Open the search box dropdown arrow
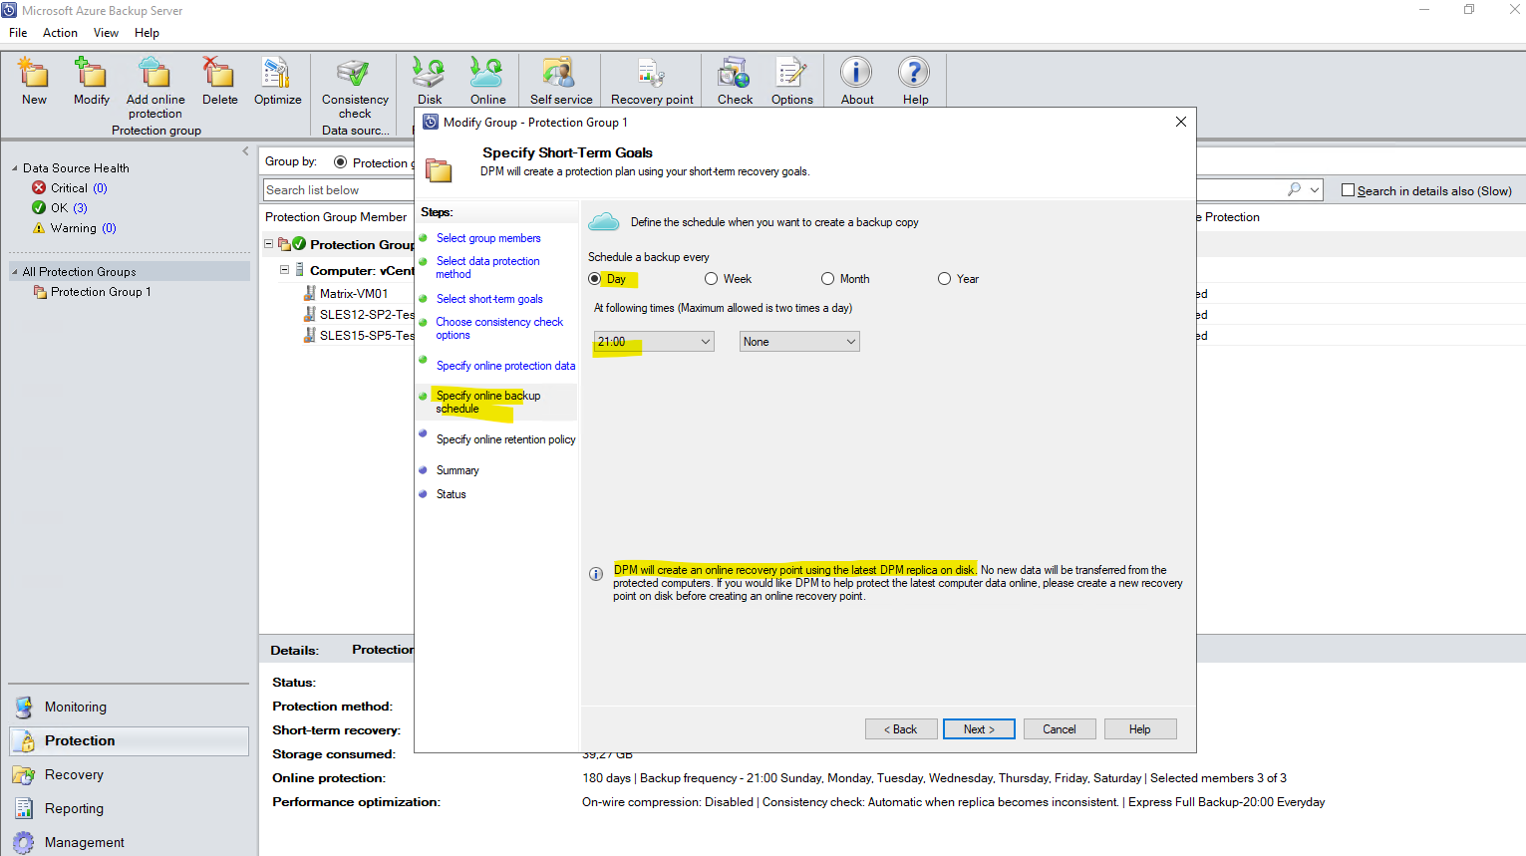This screenshot has width=1526, height=856. [x=1315, y=189]
